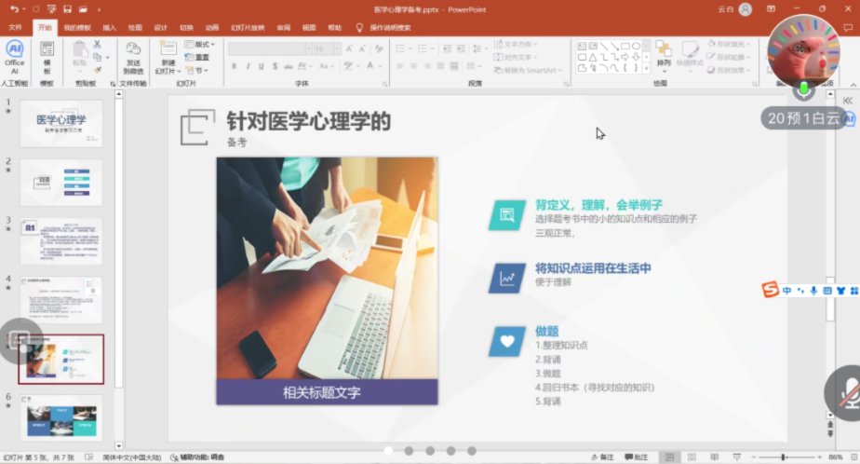This screenshot has height=464, width=860.
Task: Expand the shapes gallery more arrow
Action: point(646,68)
